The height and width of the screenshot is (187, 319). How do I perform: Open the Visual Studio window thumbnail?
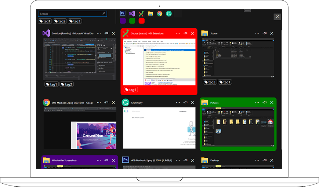[x=80, y=59]
